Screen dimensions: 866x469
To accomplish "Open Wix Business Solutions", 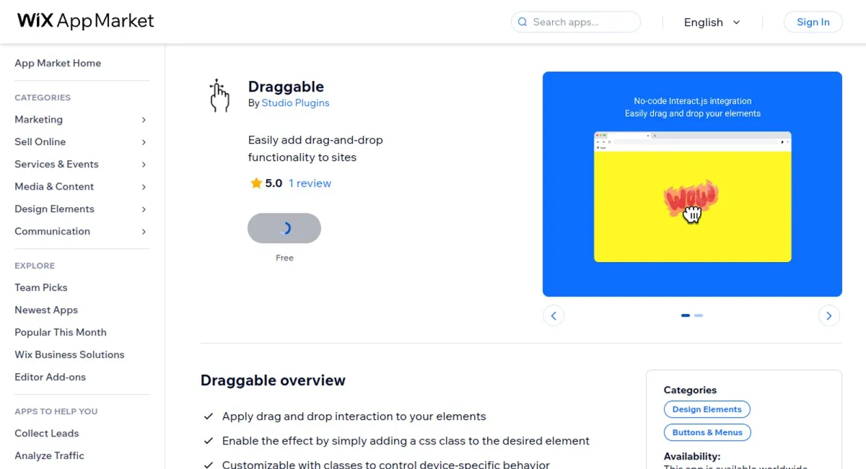I will point(69,354).
